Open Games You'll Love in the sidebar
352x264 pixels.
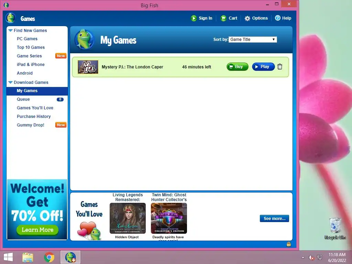tap(35, 108)
